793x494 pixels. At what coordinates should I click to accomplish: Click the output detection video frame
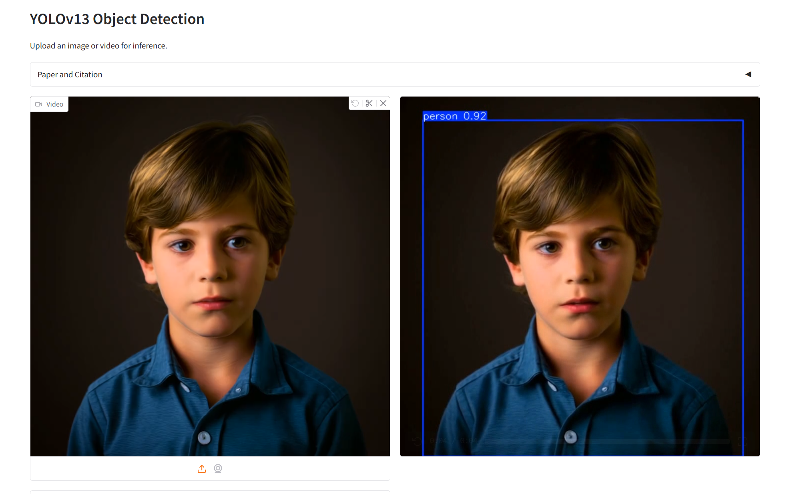click(580, 276)
